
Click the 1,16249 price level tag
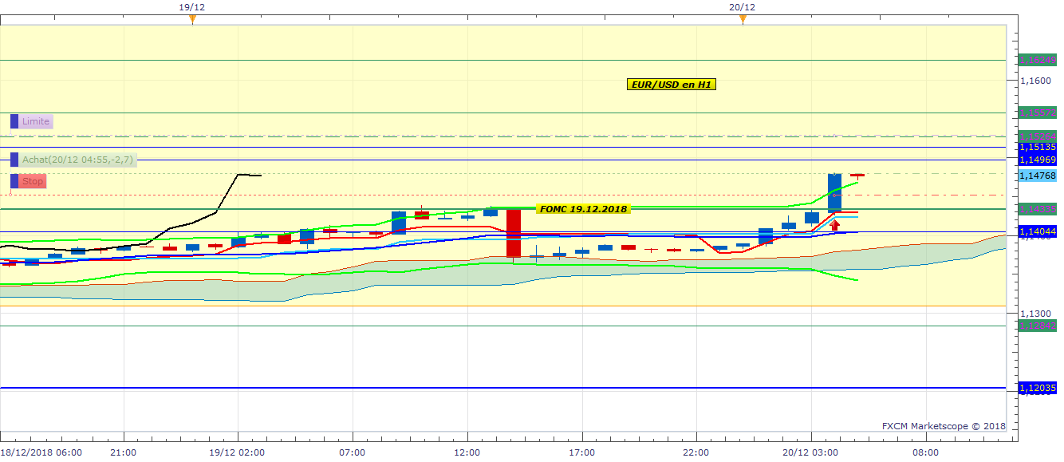1038,60
